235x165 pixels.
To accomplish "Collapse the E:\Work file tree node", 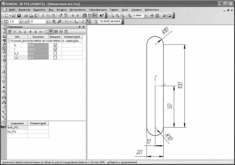I will [x=9, y=41].
